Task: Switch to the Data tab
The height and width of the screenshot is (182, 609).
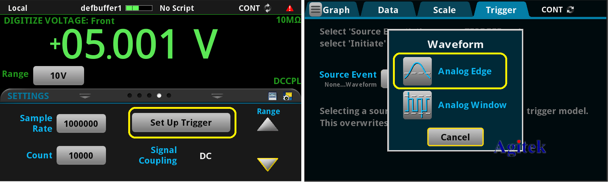Action: click(x=388, y=10)
